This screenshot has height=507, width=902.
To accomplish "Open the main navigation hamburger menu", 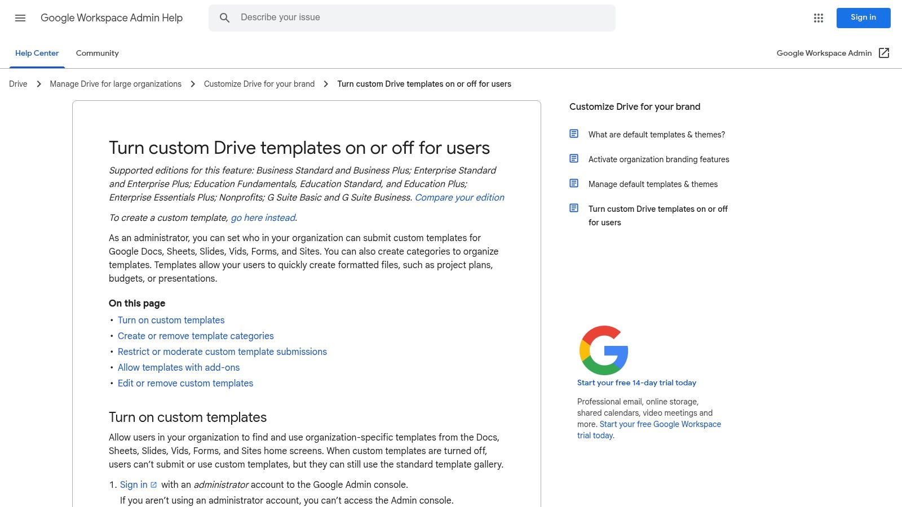I will pyautogui.click(x=20, y=18).
